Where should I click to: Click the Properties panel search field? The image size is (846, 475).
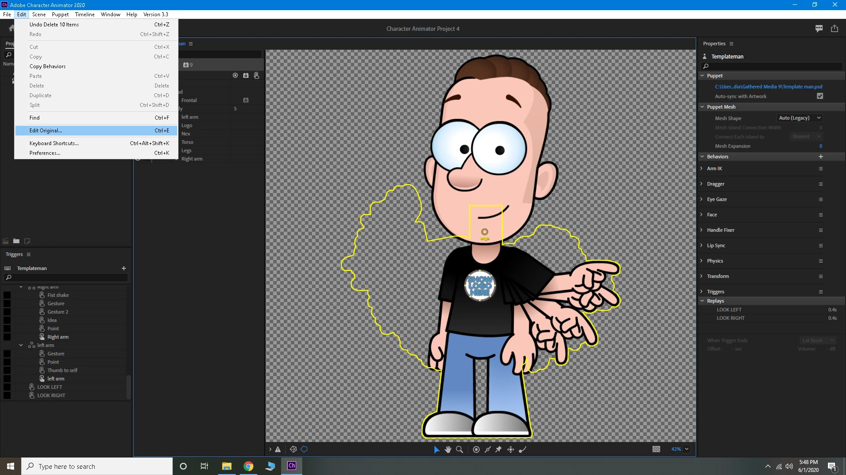click(x=773, y=66)
